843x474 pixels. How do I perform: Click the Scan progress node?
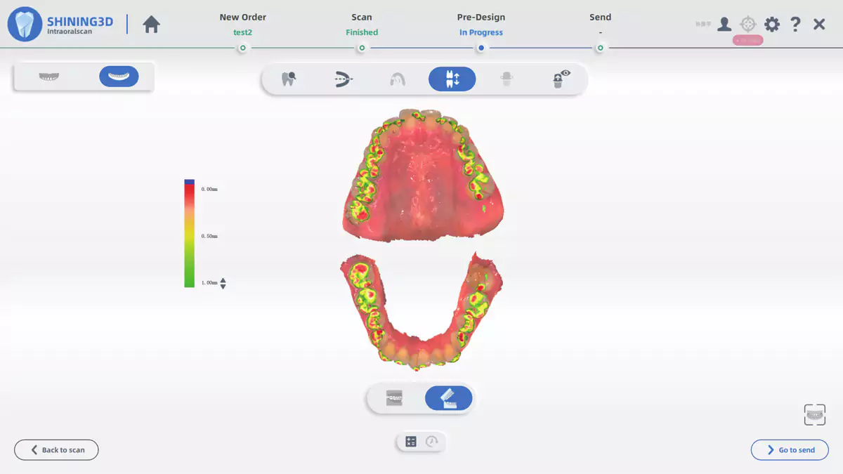(x=362, y=48)
